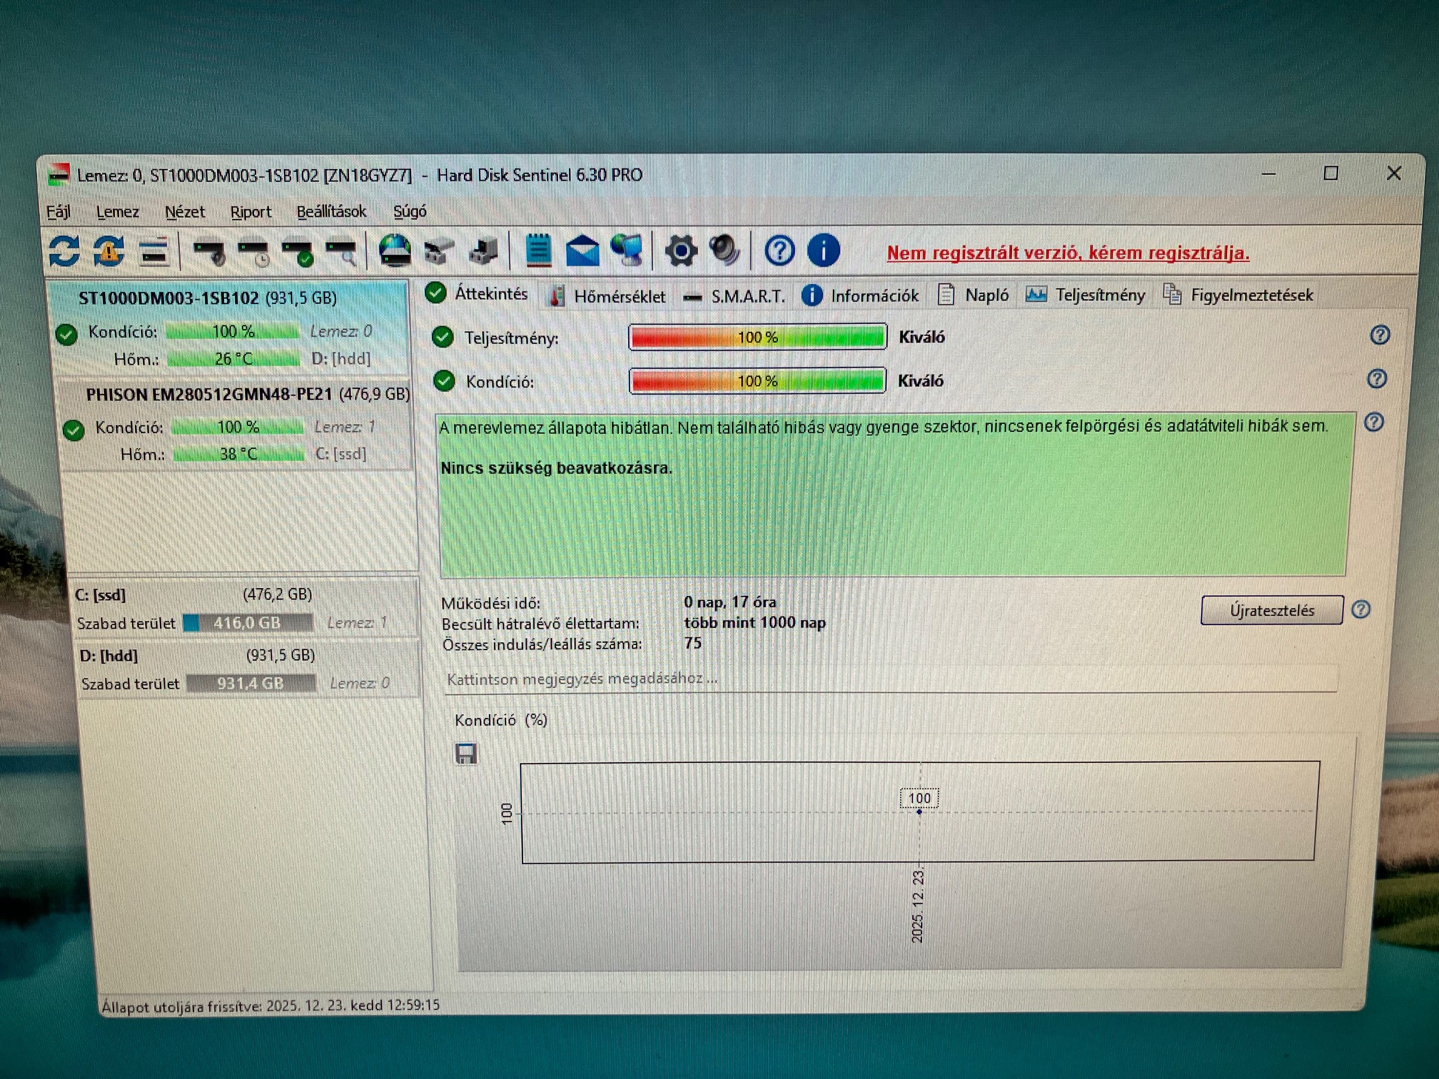1439x1079 pixels.
Task: Click the refresh with warning icon
Action: (108, 251)
